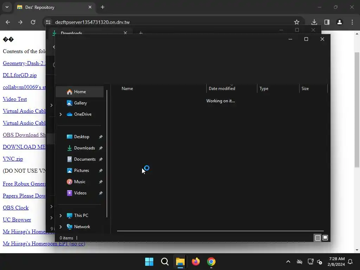360x270 pixels.
Task: Expand the This PC tree node
Action: pos(60,216)
